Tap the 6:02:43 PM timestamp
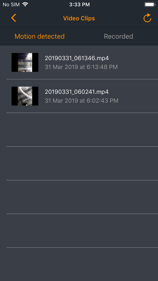158x281 pixels. (x=102, y=101)
